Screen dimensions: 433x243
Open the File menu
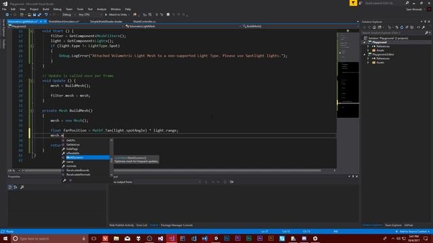(5, 9)
